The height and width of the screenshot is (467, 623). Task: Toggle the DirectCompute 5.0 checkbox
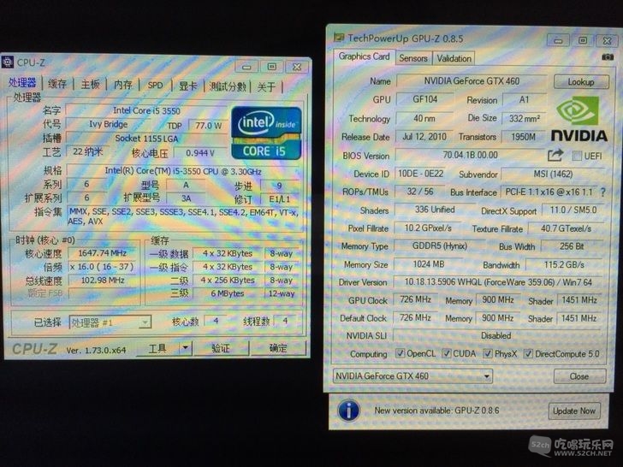[528, 353]
